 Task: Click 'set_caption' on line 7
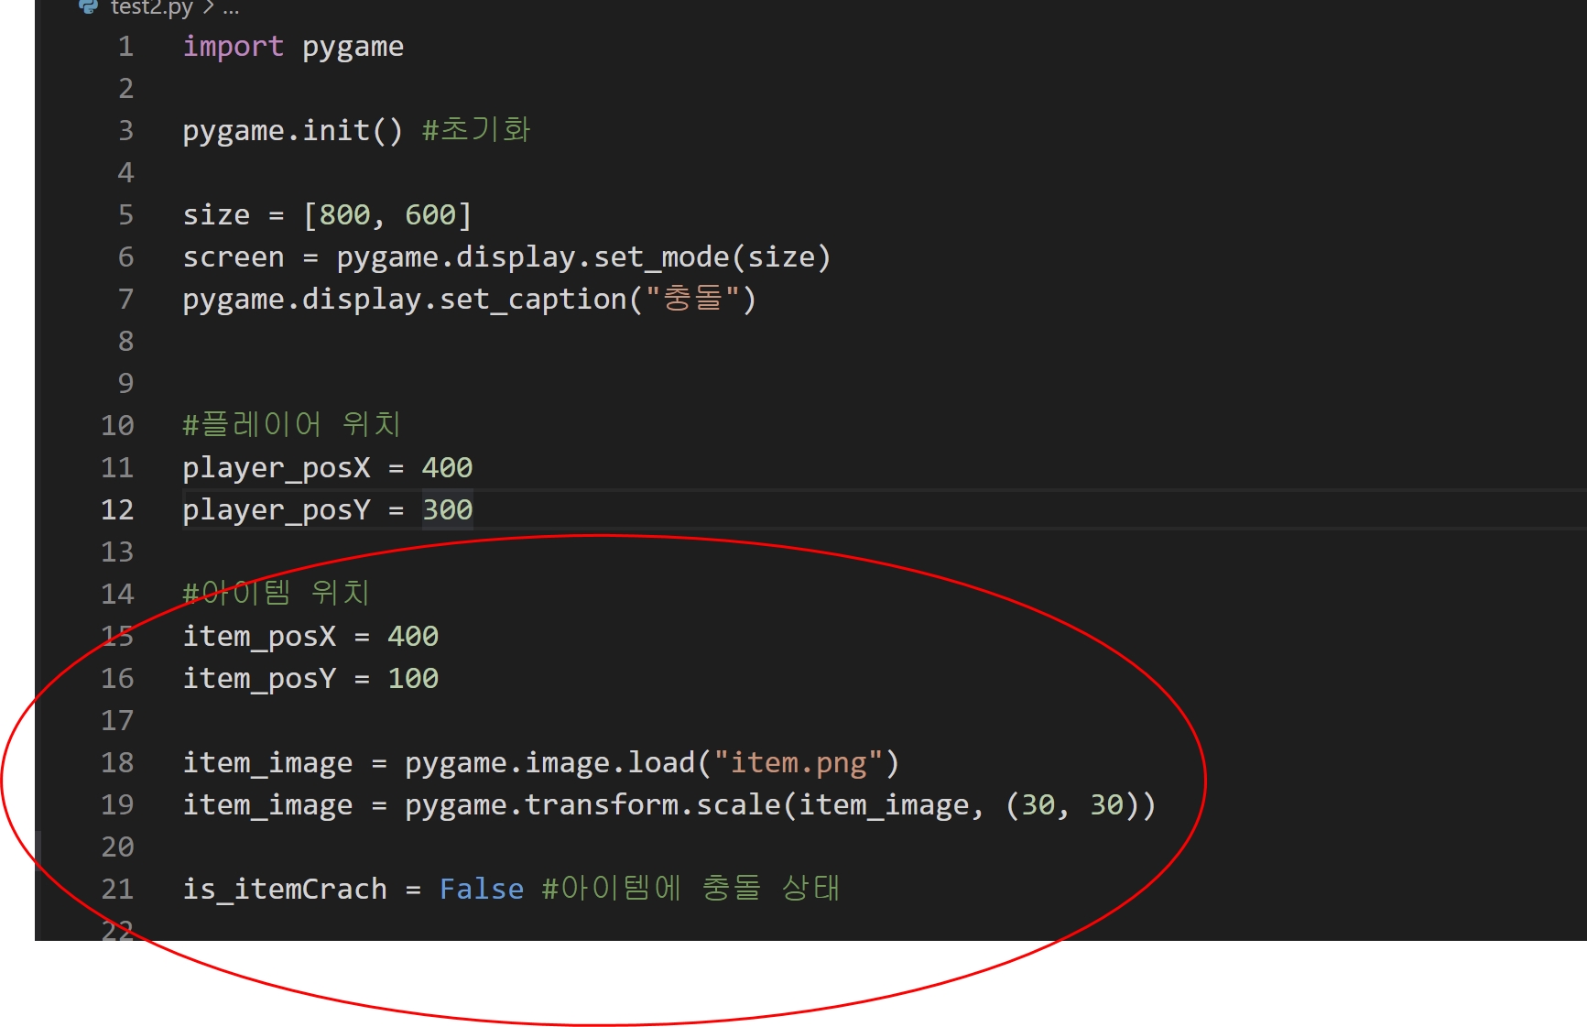533,300
